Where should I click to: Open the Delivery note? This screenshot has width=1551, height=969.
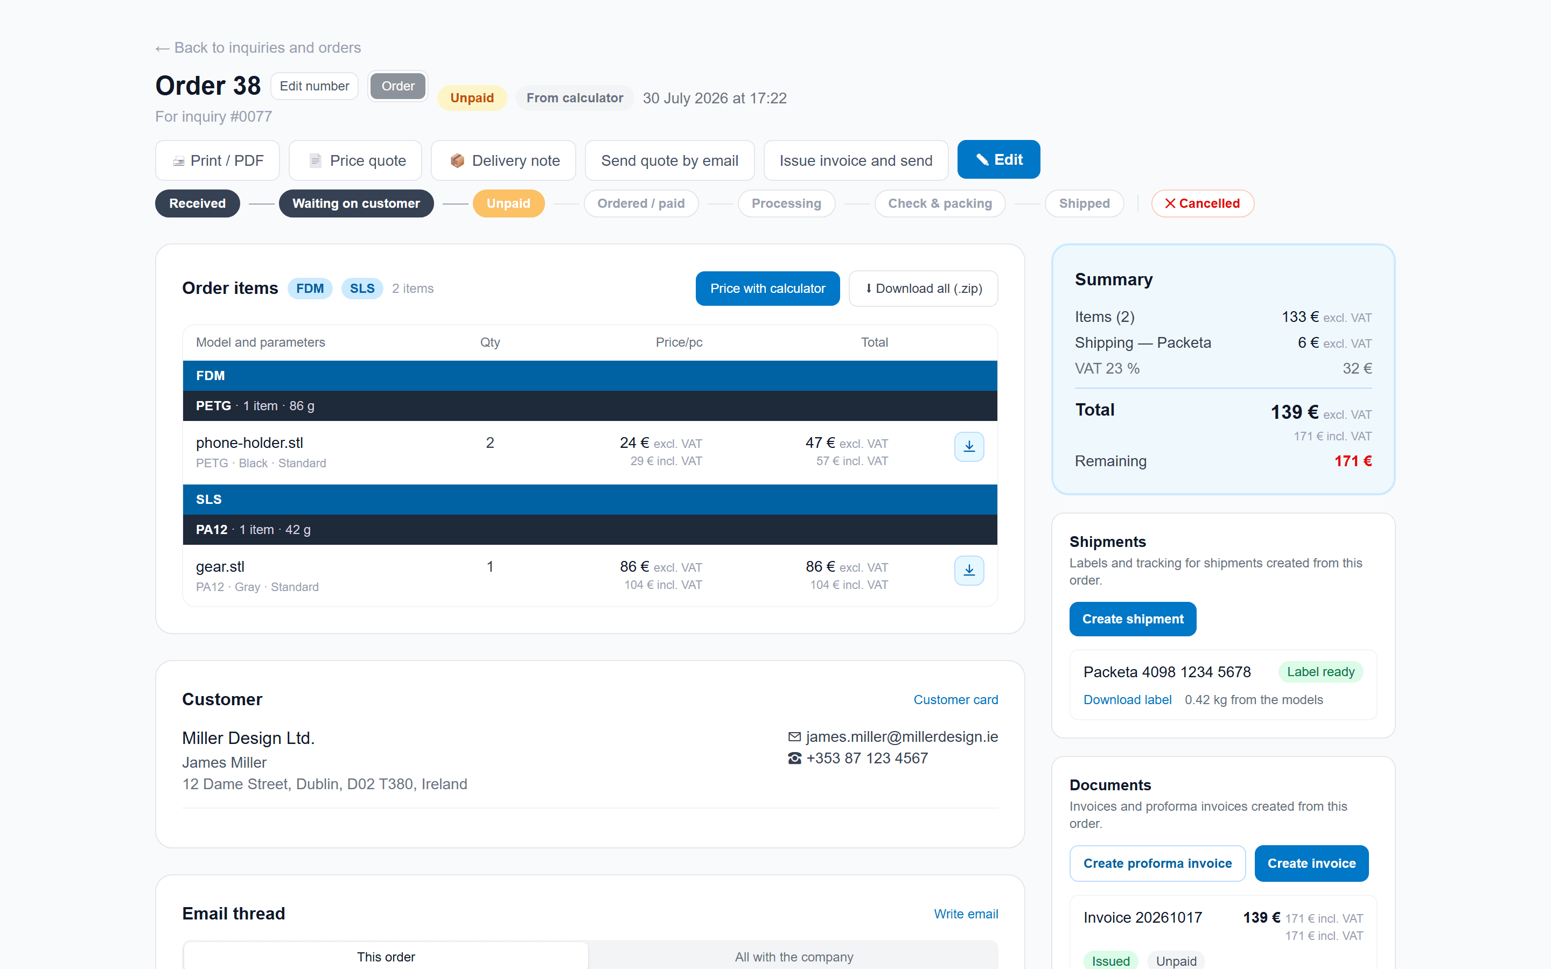point(504,160)
